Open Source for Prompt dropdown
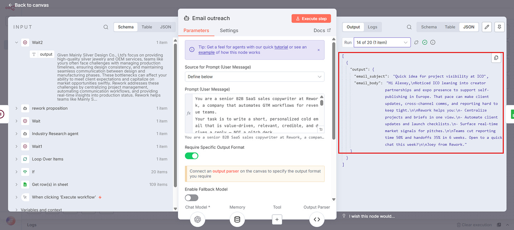The width and height of the screenshot is (514, 230). tap(255, 76)
